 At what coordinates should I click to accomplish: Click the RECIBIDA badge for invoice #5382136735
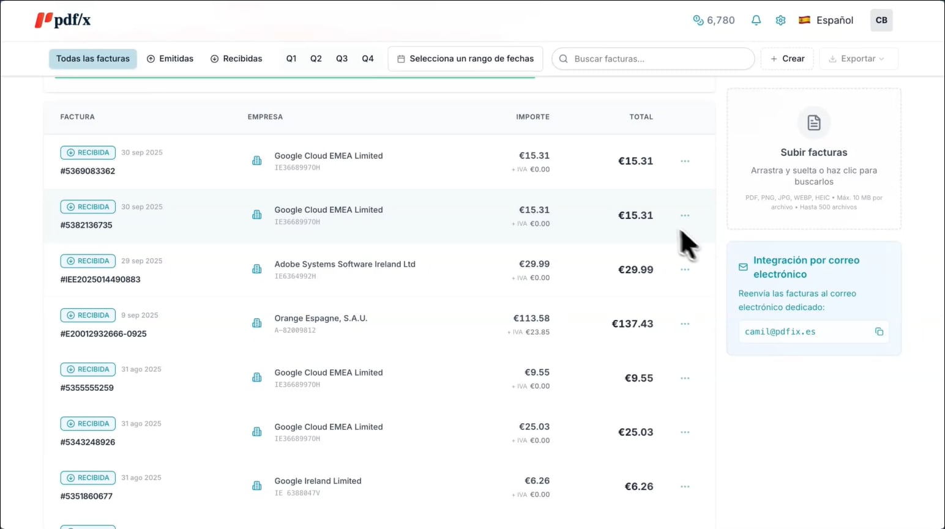(88, 207)
